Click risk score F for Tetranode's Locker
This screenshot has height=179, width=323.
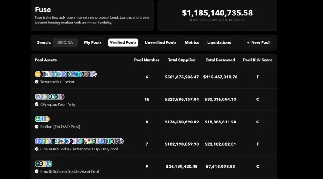pos(258,77)
